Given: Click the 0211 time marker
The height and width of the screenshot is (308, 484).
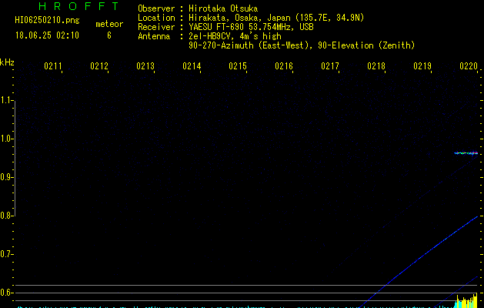Looking at the screenshot, I should [x=53, y=66].
